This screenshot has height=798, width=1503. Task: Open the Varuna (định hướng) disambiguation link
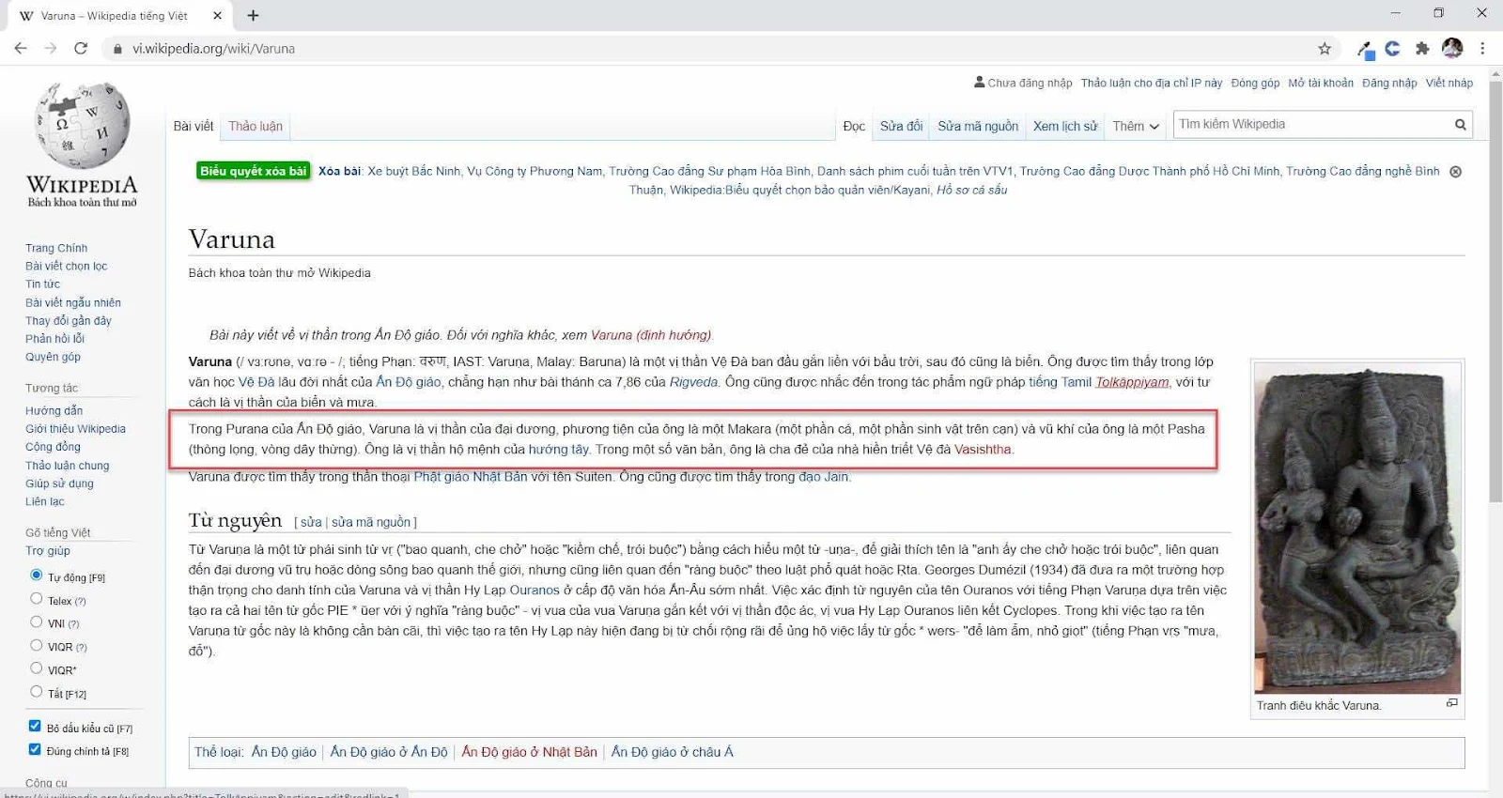point(650,335)
